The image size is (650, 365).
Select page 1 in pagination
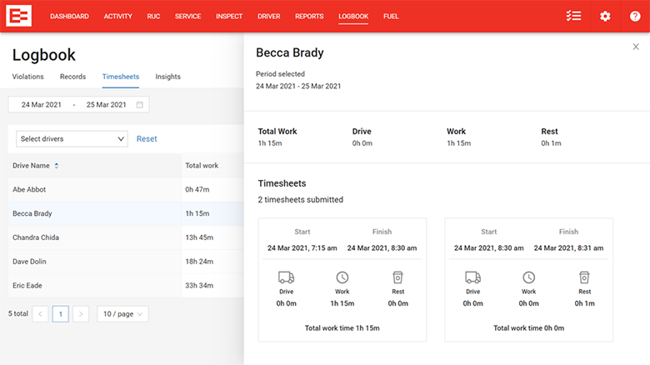(61, 314)
